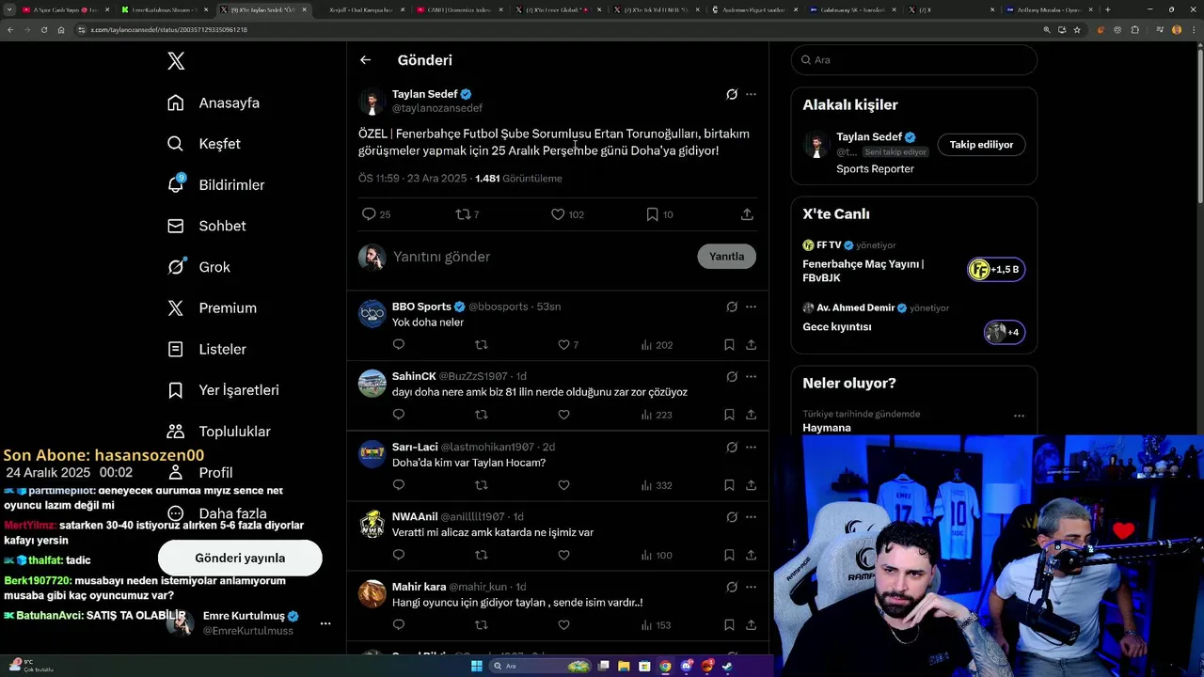The width and height of the screenshot is (1204, 677).
Task: Open more options on Taylan Sedef post
Action: pyautogui.click(x=751, y=94)
